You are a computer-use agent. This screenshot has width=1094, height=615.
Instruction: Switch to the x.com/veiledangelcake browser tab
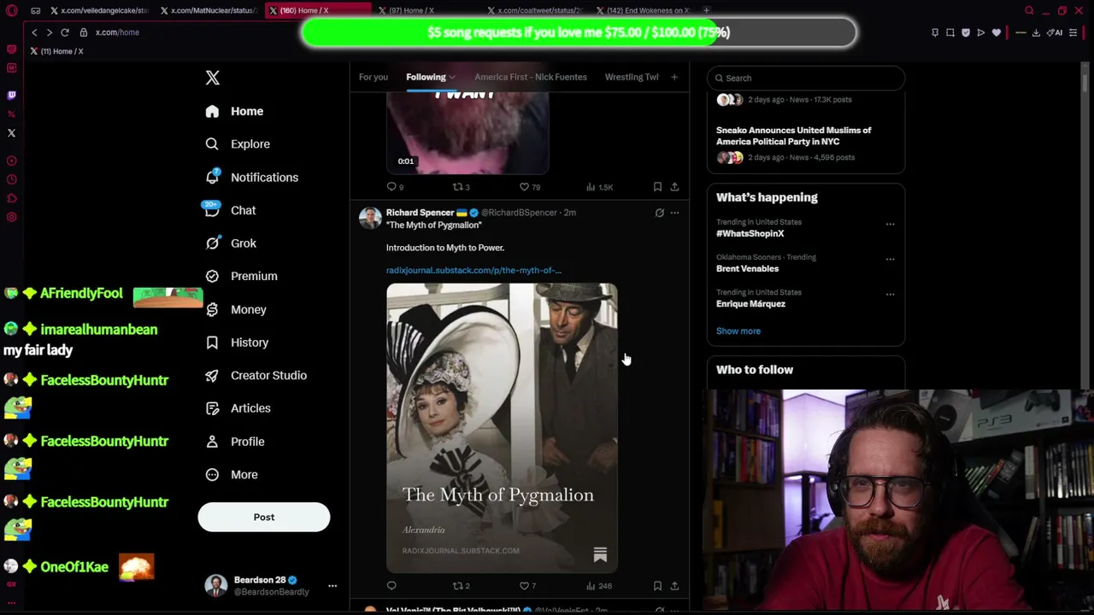tap(98, 10)
